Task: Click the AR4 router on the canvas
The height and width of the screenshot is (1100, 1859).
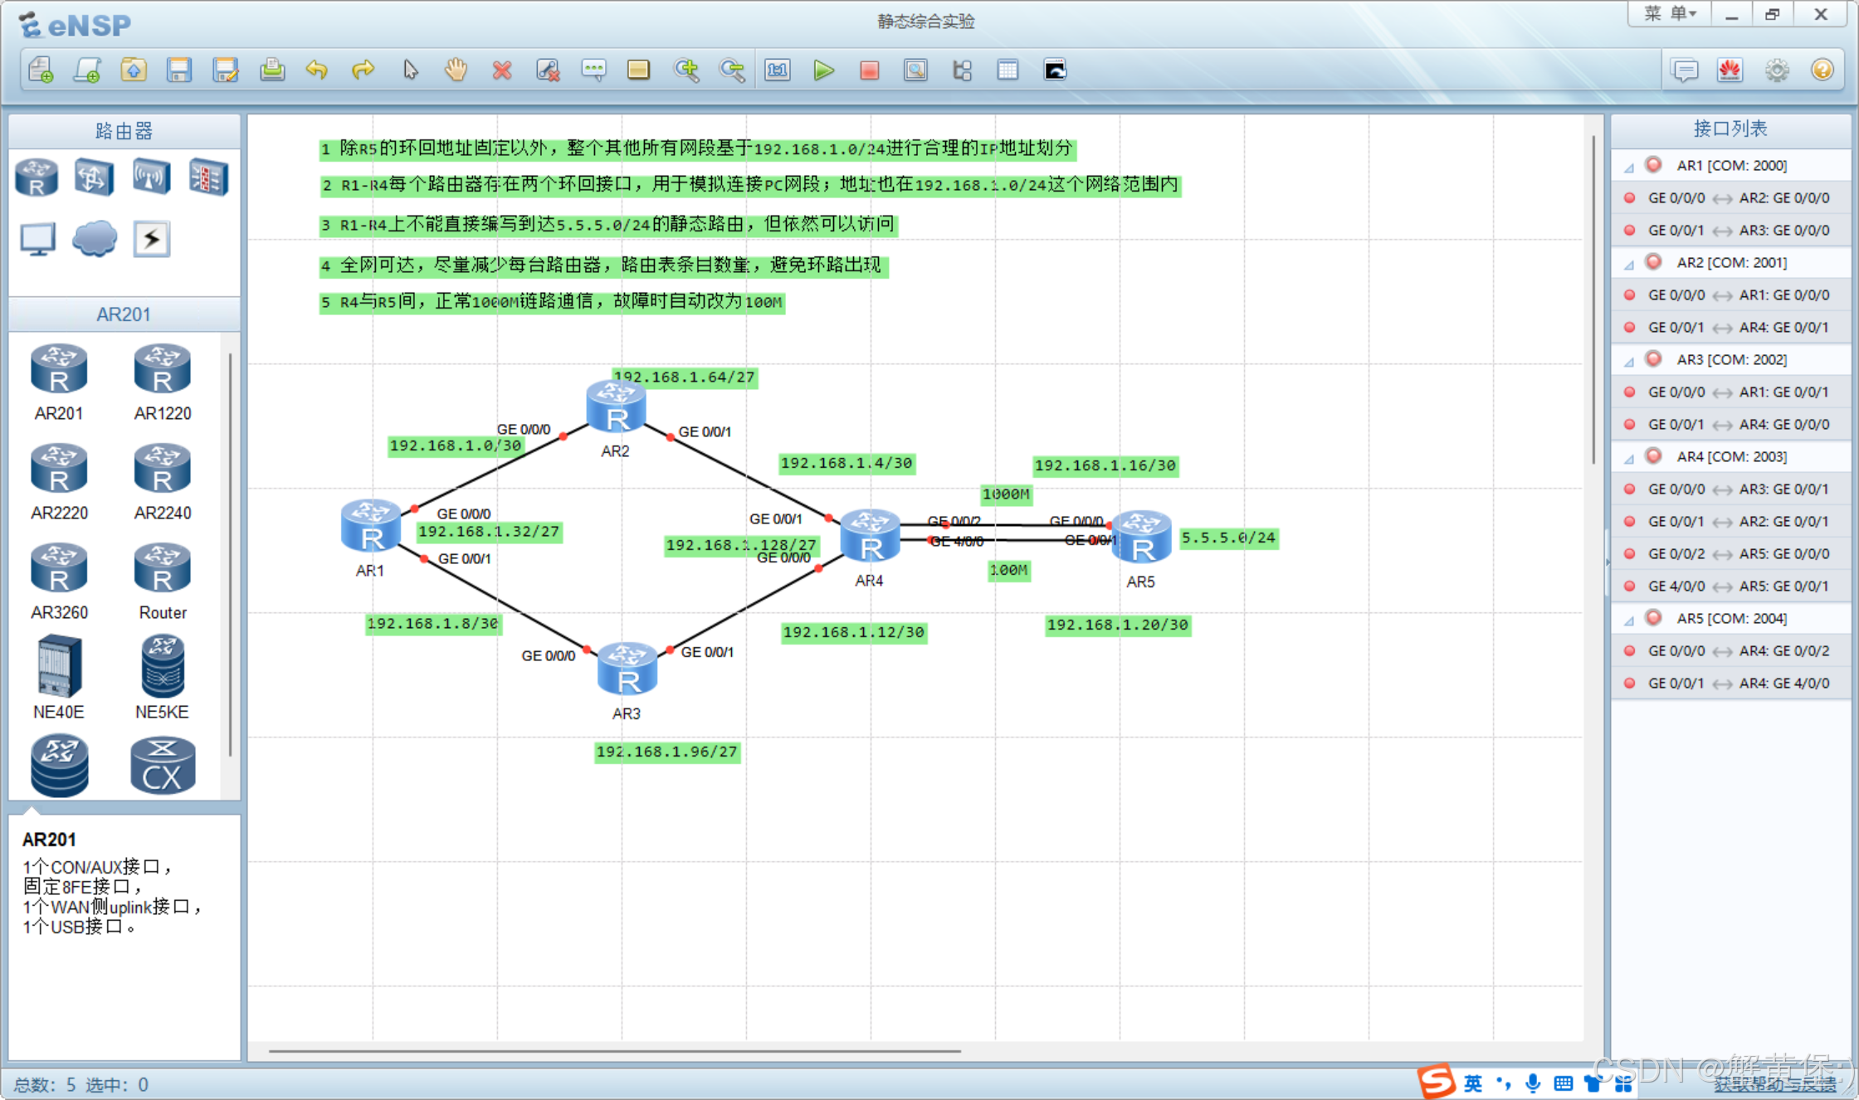Action: [870, 537]
